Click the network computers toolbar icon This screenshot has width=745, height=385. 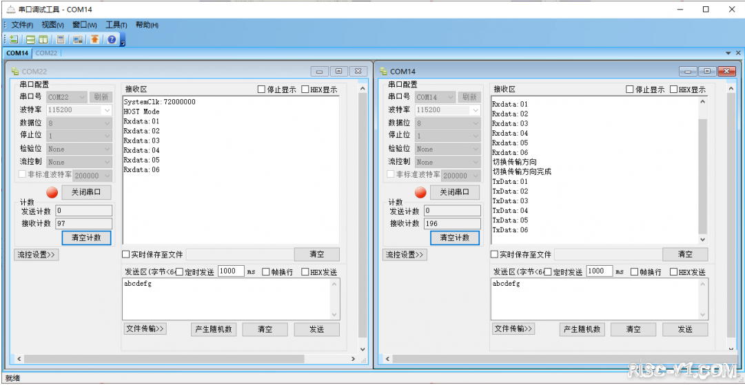click(78, 39)
